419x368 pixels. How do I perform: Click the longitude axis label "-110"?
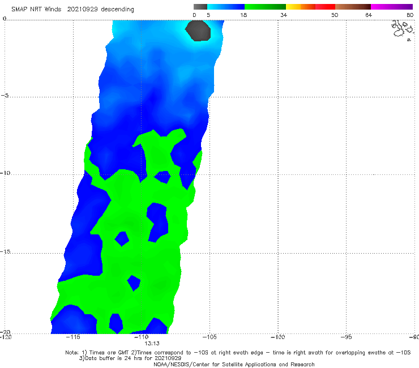[142, 337]
